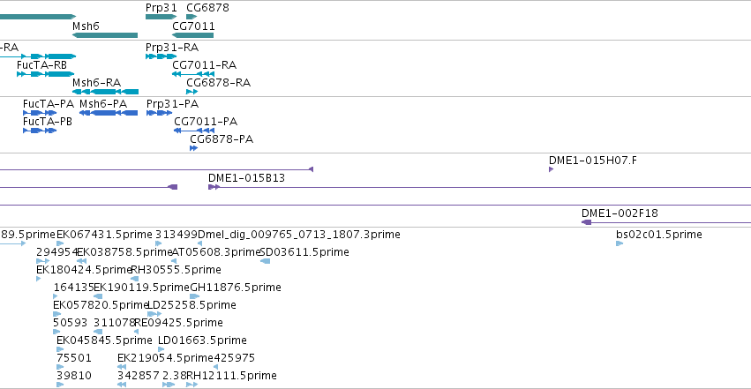Select the bs02c01.5prime EST marker
Screen dimensions: 751x389
620,243
